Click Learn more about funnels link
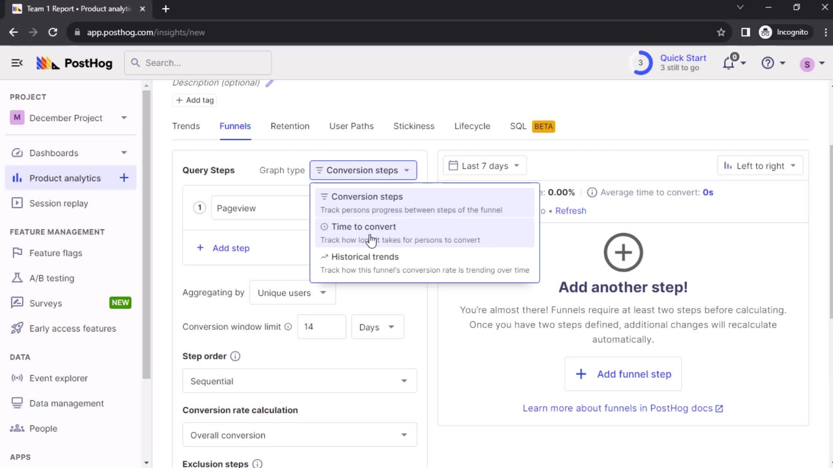Image resolution: width=833 pixels, height=468 pixels. [623, 408]
